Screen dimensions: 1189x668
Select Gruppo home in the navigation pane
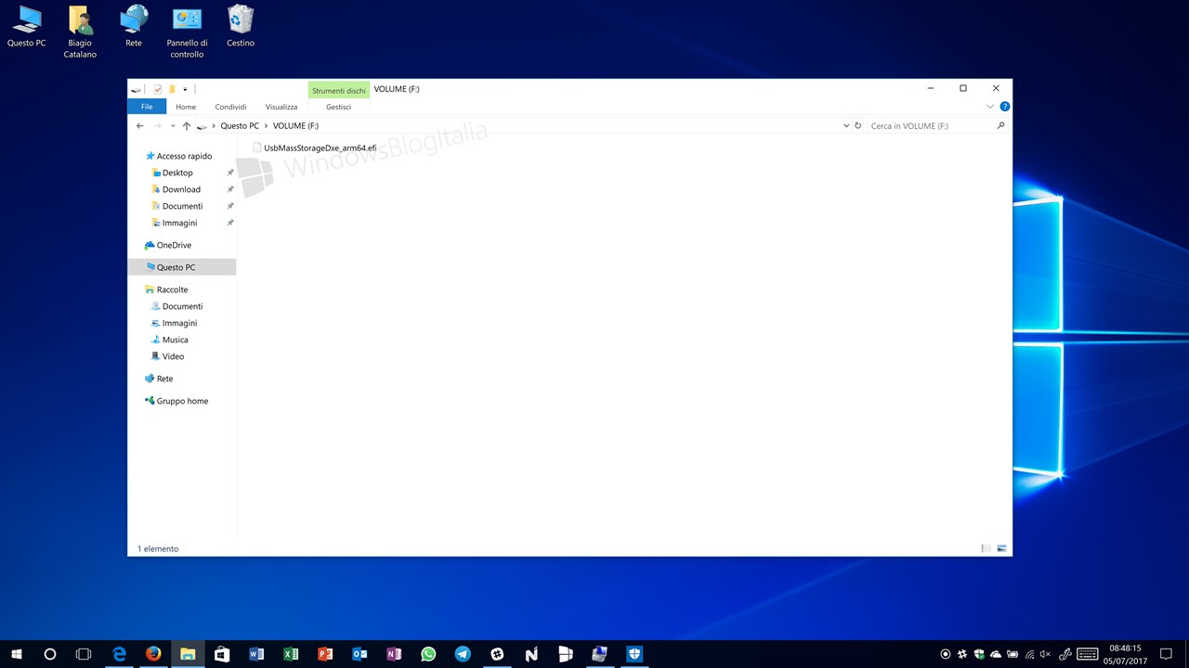pyautogui.click(x=181, y=401)
